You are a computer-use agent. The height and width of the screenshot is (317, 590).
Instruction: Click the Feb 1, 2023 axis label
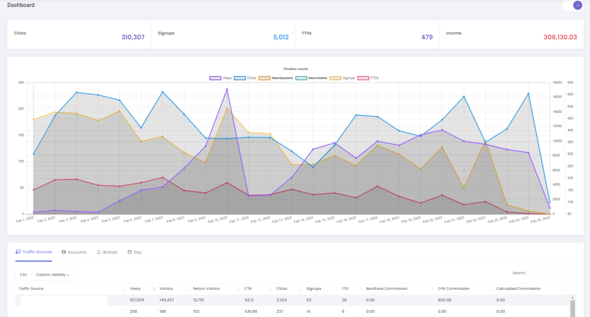[25, 220]
